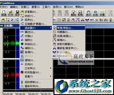Open the 查看(V) menu
114x95 pixels.
pyautogui.click(x=36, y=7)
